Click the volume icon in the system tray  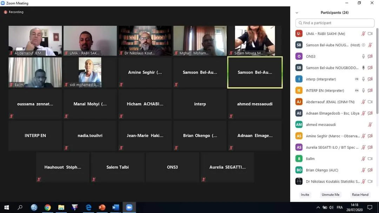point(331,207)
